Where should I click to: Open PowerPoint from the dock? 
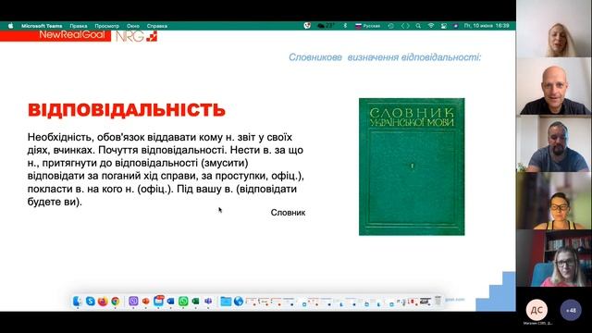(x=146, y=301)
